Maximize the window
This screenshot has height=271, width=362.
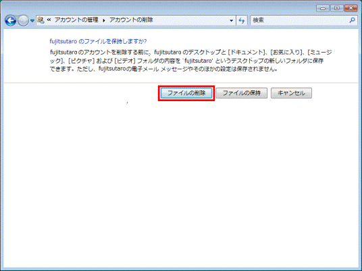pos(337,8)
